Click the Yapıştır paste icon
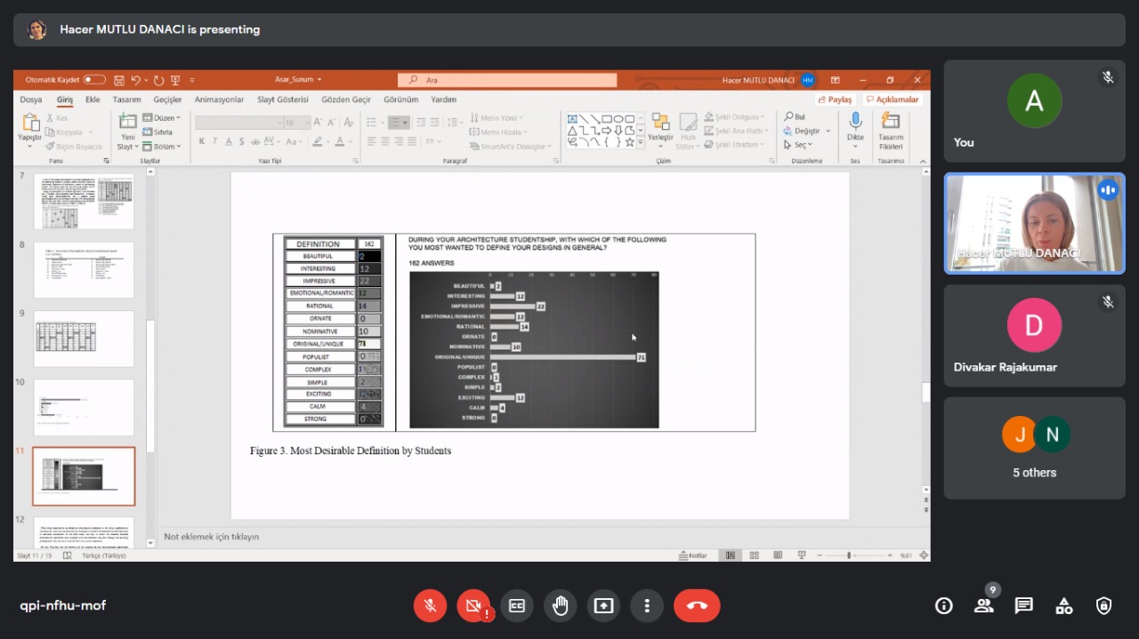 [30, 123]
